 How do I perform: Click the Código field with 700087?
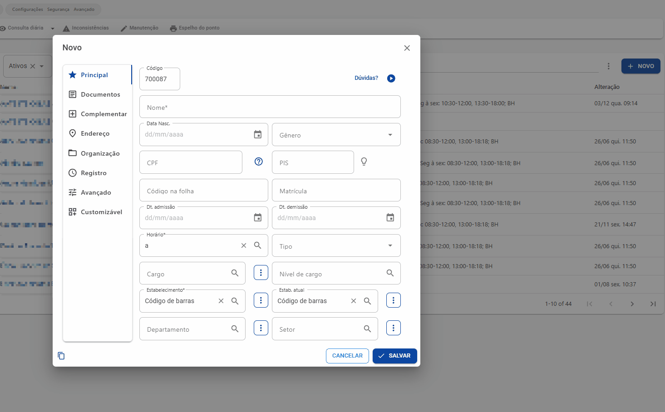[159, 79]
